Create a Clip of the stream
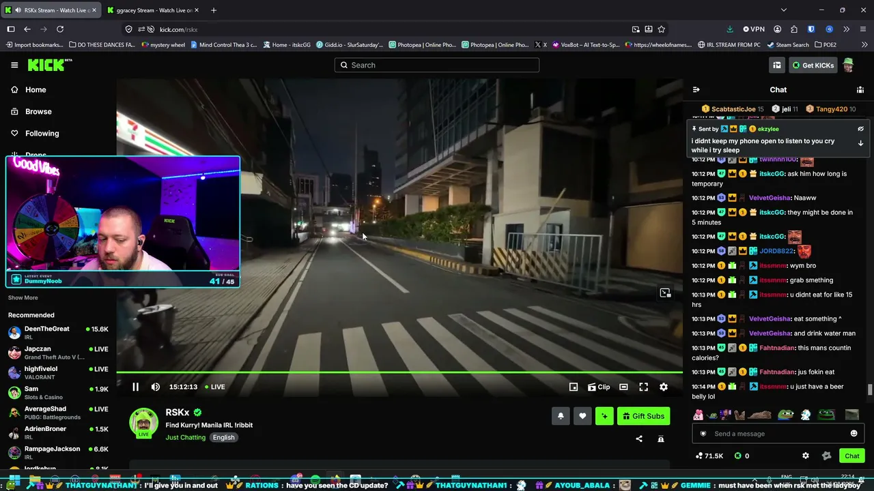This screenshot has width=874, height=491. pyautogui.click(x=599, y=387)
